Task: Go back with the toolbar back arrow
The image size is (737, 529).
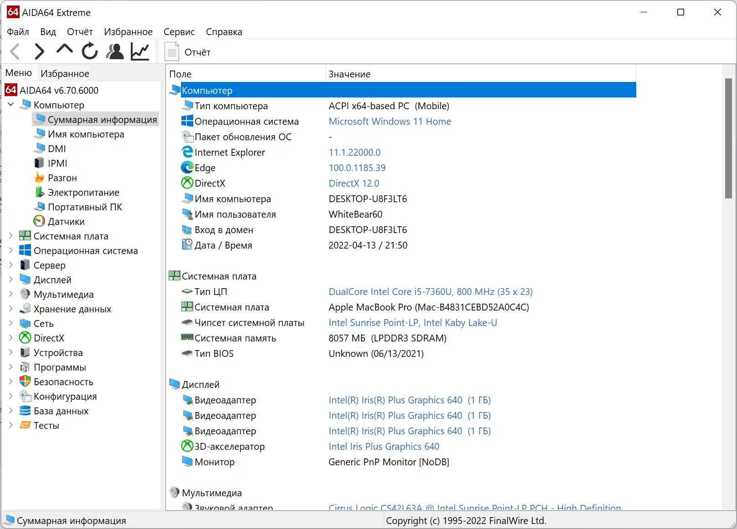Action: [15, 51]
